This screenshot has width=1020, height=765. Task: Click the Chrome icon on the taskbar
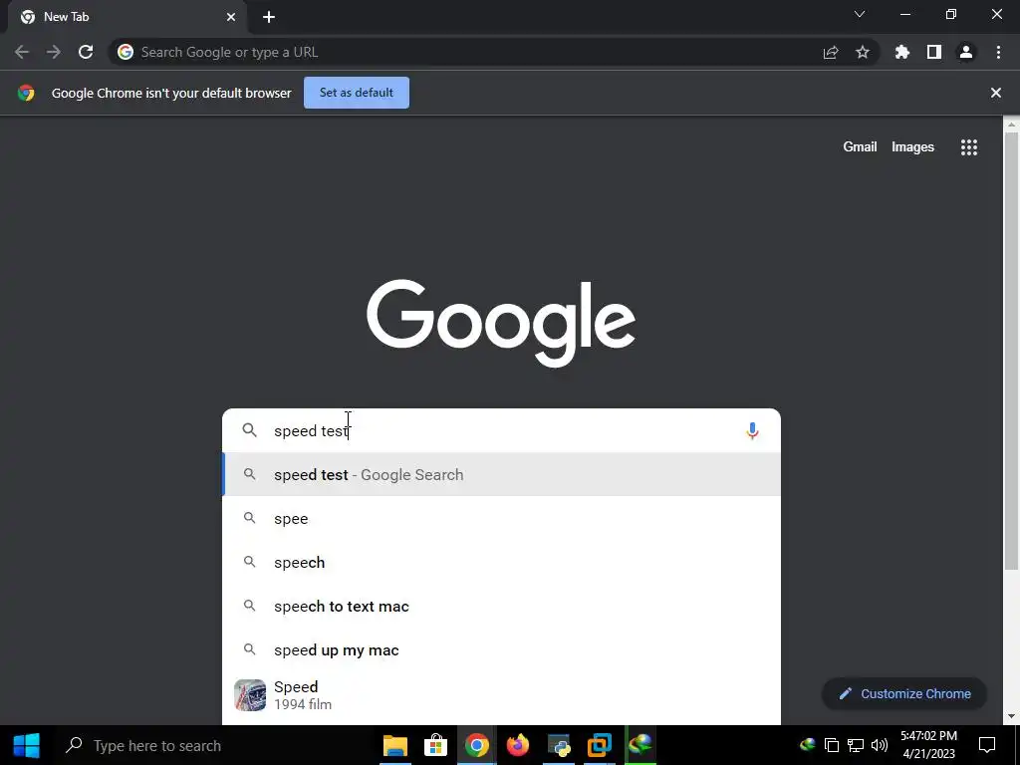477,745
